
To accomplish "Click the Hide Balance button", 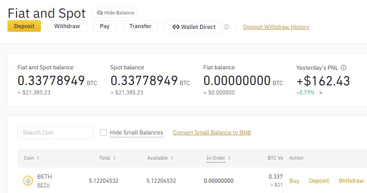I will point(115,13).
